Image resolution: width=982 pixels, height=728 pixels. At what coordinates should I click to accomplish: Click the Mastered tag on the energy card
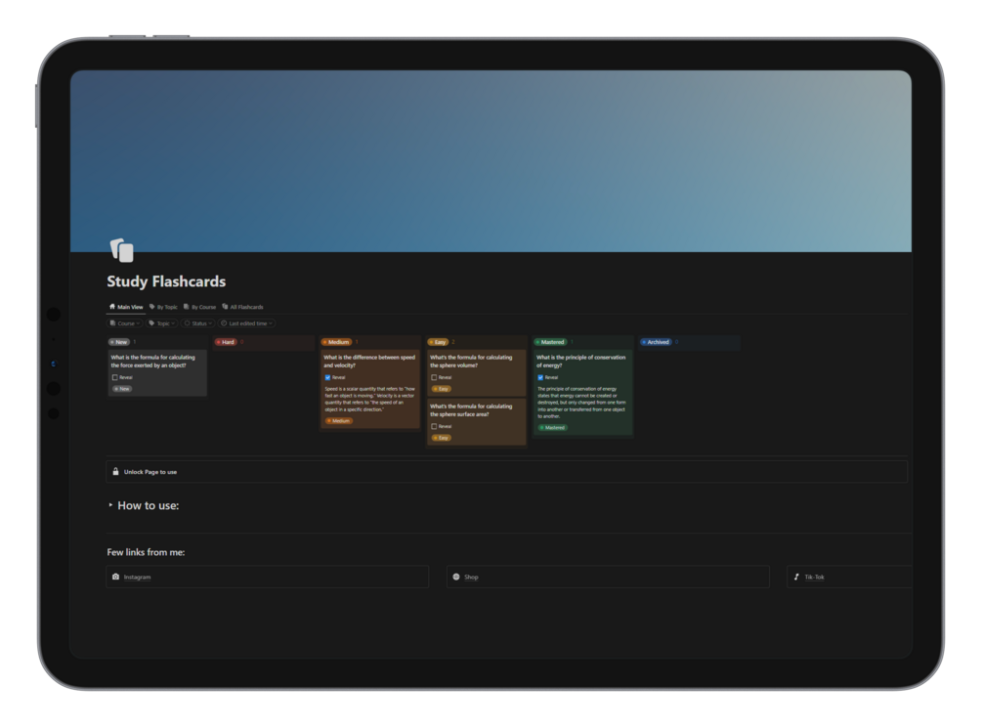point(552,427)
